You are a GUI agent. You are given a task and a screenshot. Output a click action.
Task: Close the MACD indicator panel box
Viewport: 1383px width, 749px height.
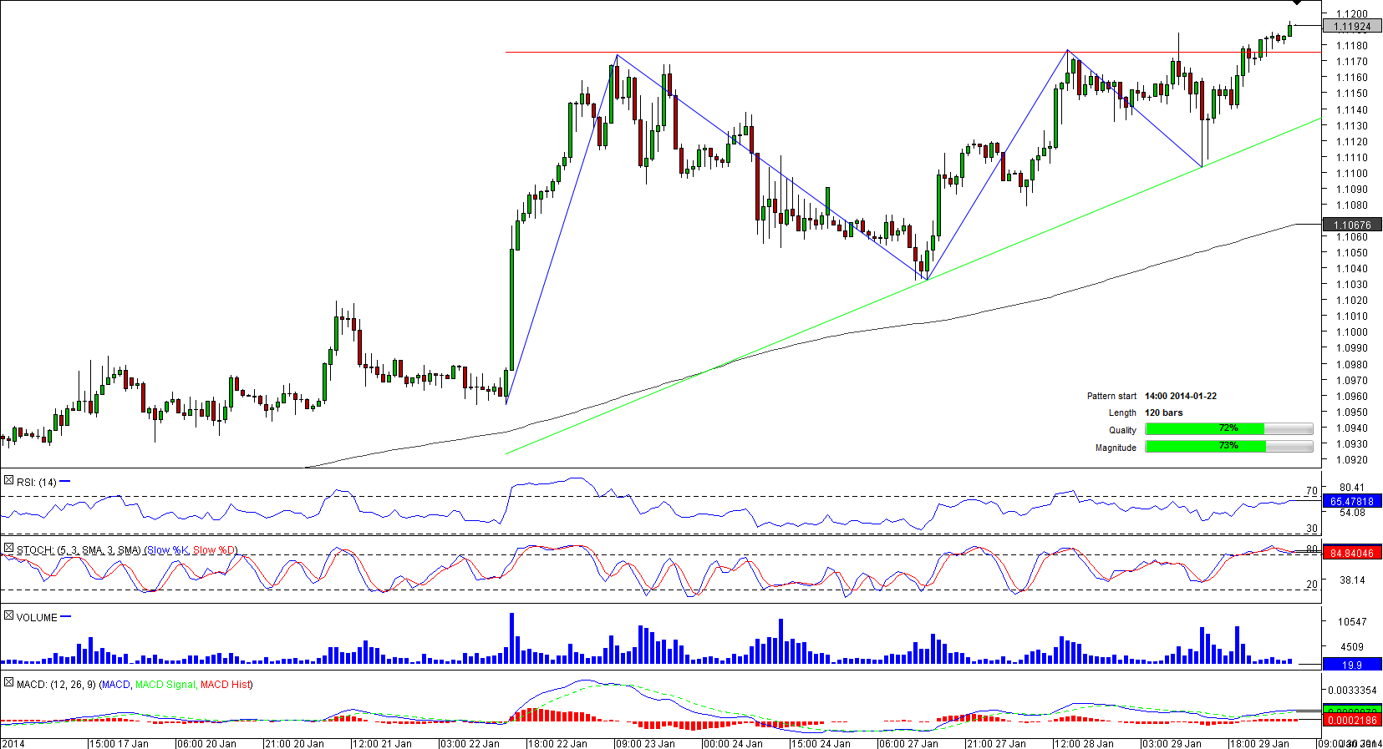pos(8,682)
